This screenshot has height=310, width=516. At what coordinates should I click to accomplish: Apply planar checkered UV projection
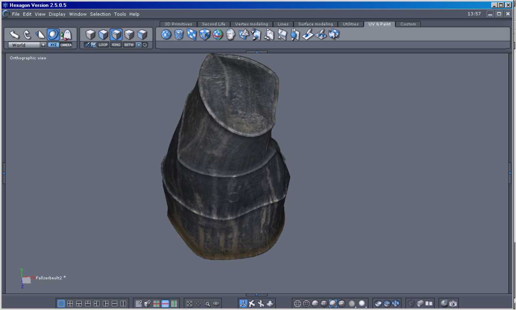pyautogui.click(x=192, y=35)
